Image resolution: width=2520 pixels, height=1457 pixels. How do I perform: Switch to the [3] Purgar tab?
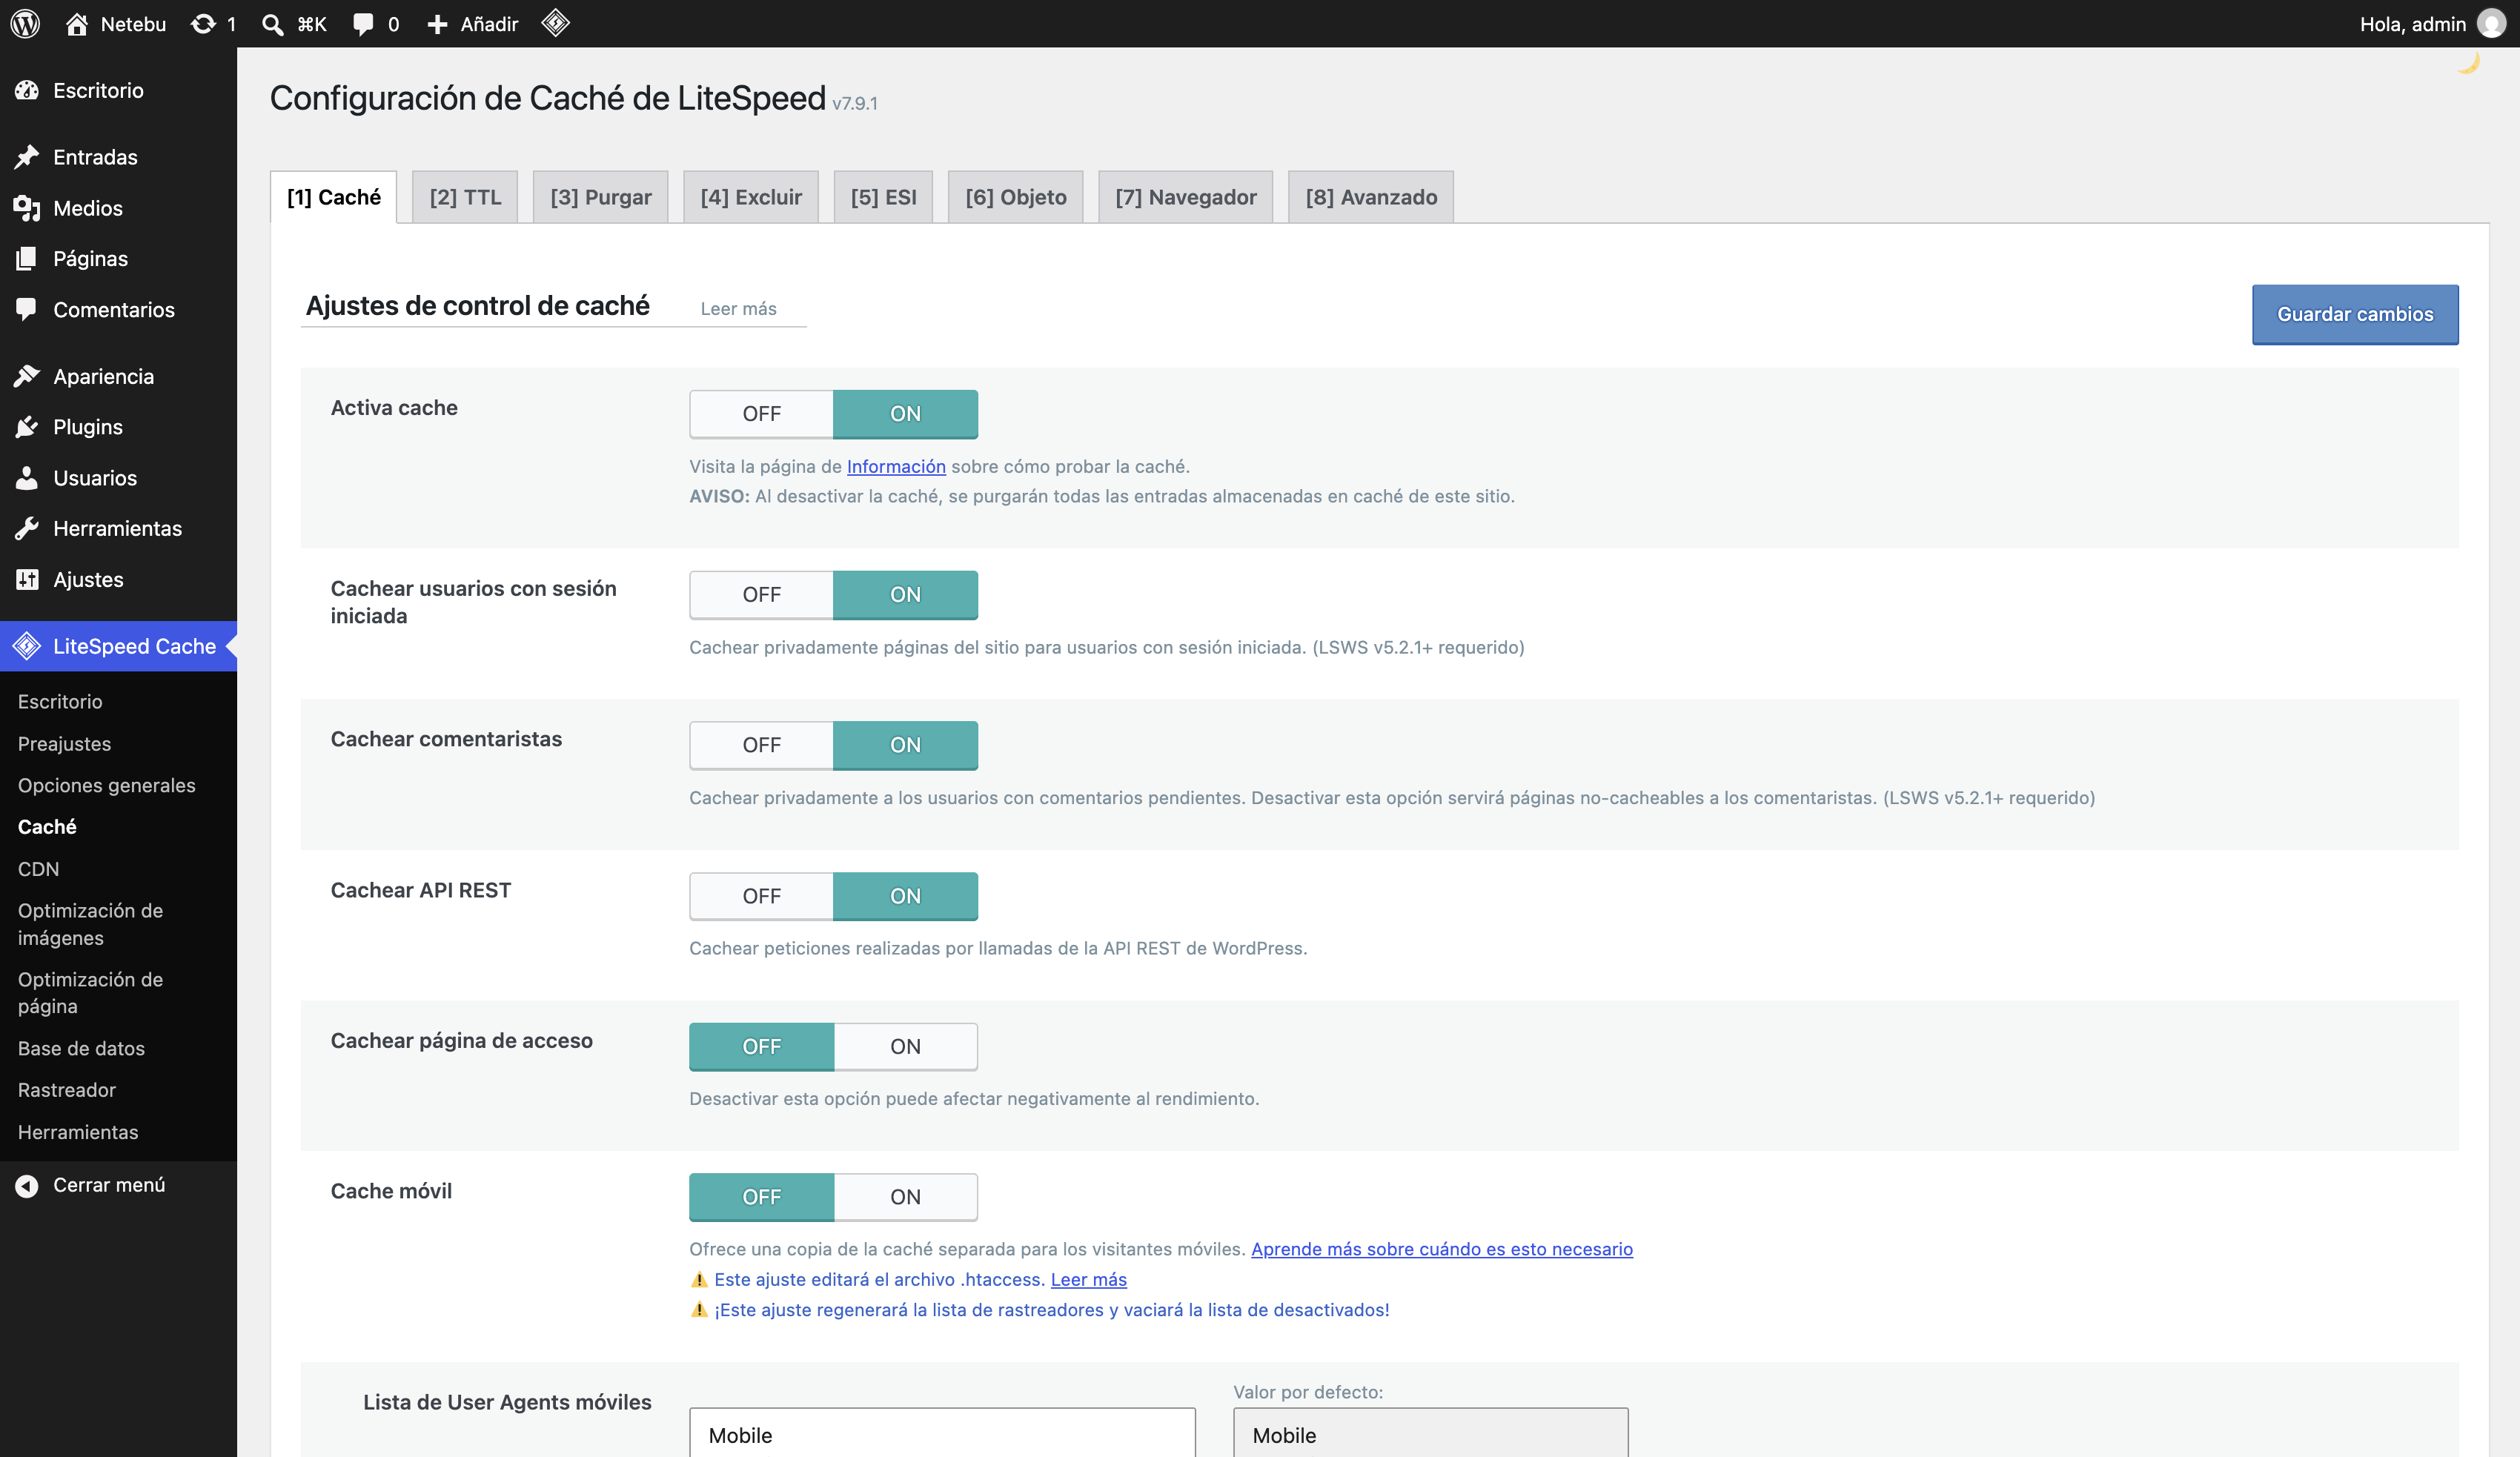[x=601, y=197]
